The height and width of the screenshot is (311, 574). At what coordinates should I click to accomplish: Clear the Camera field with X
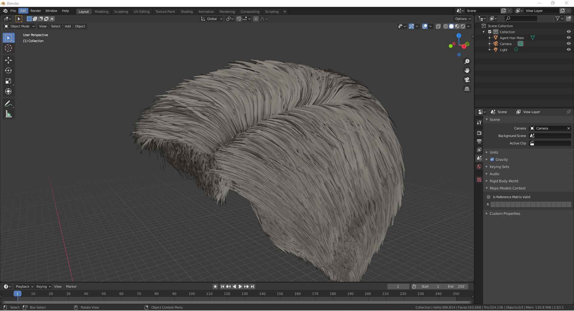pyautogui.click(x=568, y=128)
